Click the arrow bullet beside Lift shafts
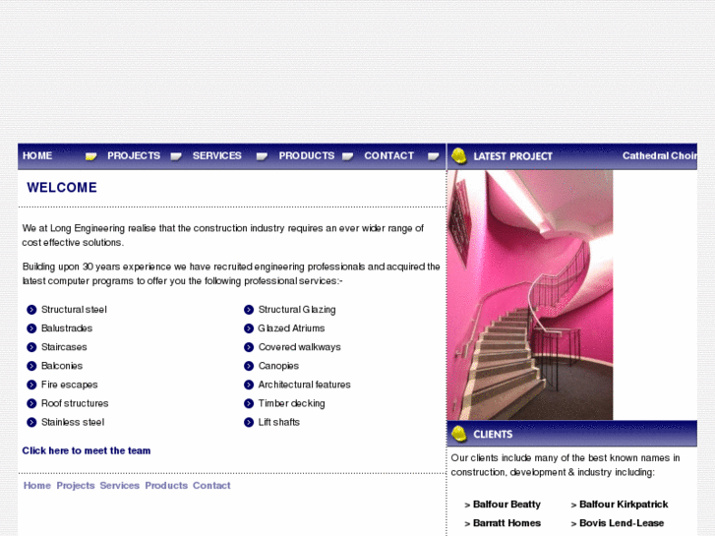The width and height of the screenshot is (715, 536). 249,422
